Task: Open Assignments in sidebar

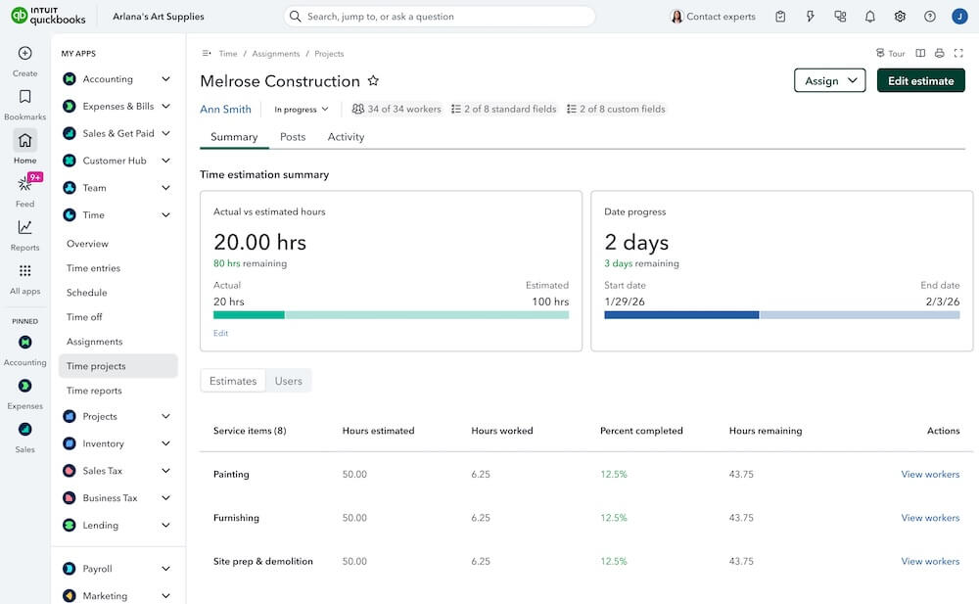Action: click(95, 342)
